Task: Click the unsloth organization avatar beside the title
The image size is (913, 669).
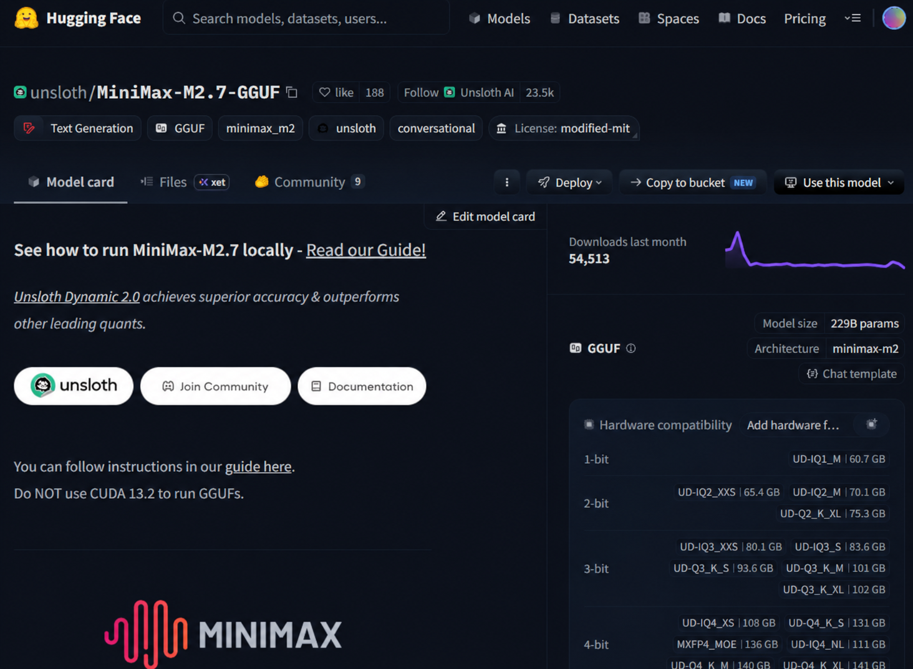Action: [20, 92]
